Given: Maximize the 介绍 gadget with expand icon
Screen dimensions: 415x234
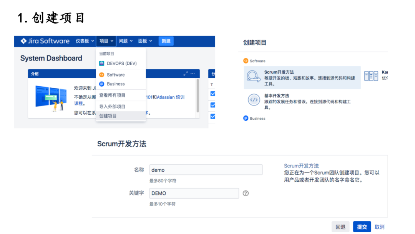Looking at the screenshot, I should point(186,74).
